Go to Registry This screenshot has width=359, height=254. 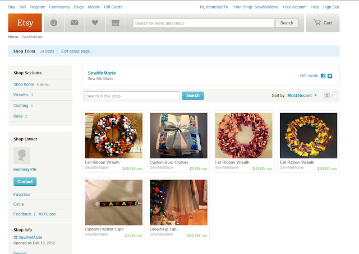coord(38,7)
